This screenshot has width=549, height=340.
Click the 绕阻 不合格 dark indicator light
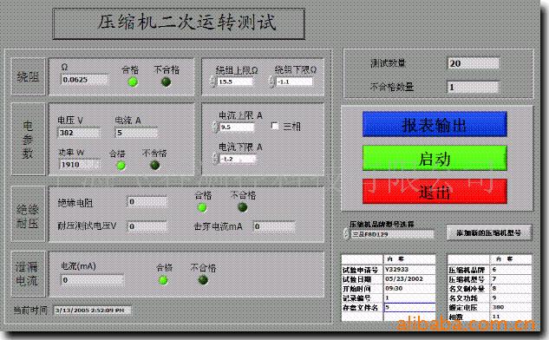[166, 82]
